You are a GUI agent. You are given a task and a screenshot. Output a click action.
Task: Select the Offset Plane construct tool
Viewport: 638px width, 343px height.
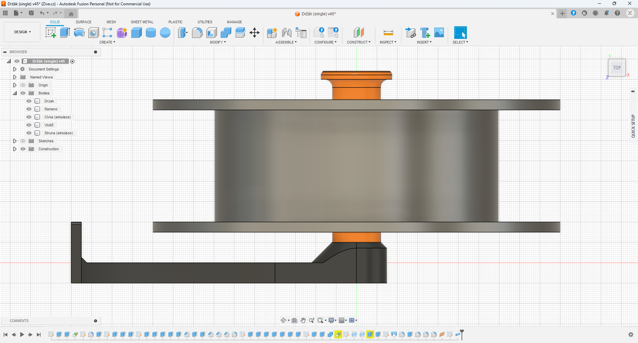pos(359,32)
